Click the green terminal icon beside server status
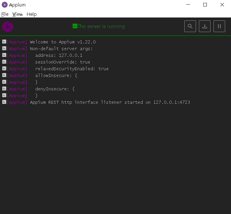The height and width of the screenshot is (214, 231). (x=75, y=26)
